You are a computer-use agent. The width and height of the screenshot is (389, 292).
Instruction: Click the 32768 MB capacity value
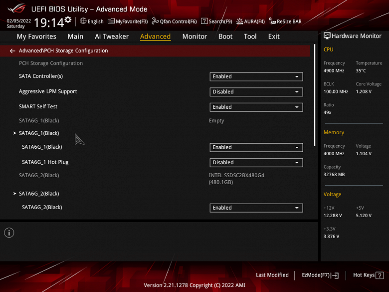(334, 175)
